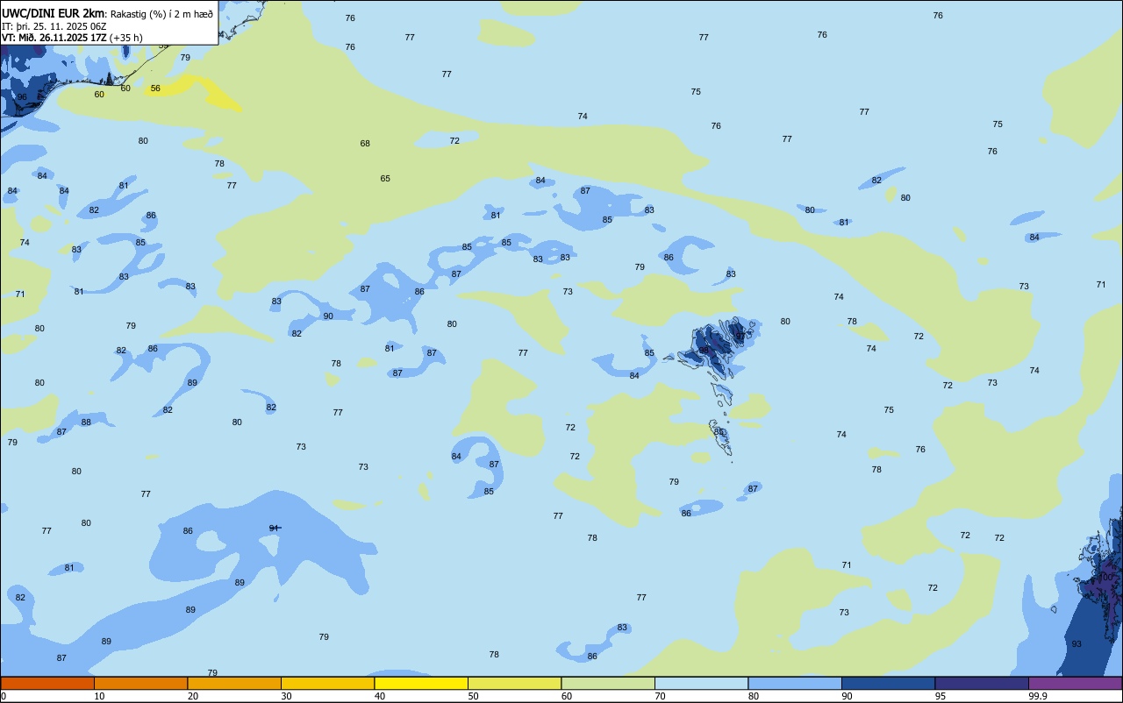Select the 20–30 legend color band
The width and height of the screenshot is (1123, 703).
click(x=234, y=683)
